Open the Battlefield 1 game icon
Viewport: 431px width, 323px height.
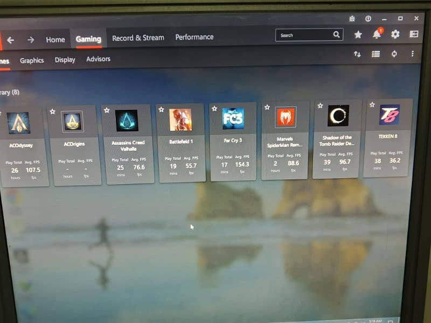180,120
